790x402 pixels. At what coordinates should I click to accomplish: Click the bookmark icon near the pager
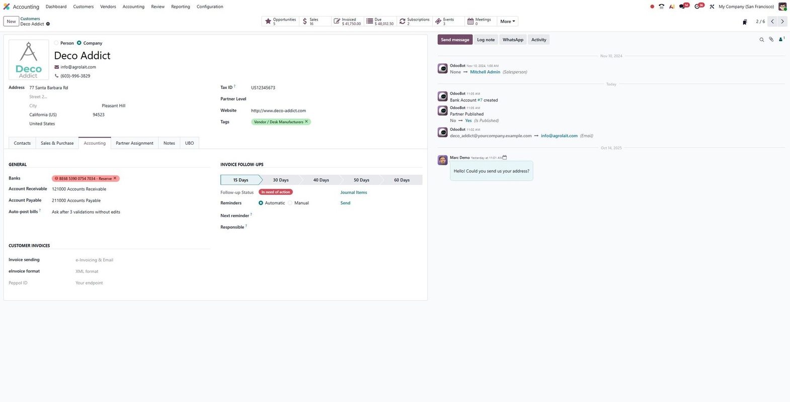[745, 22]
